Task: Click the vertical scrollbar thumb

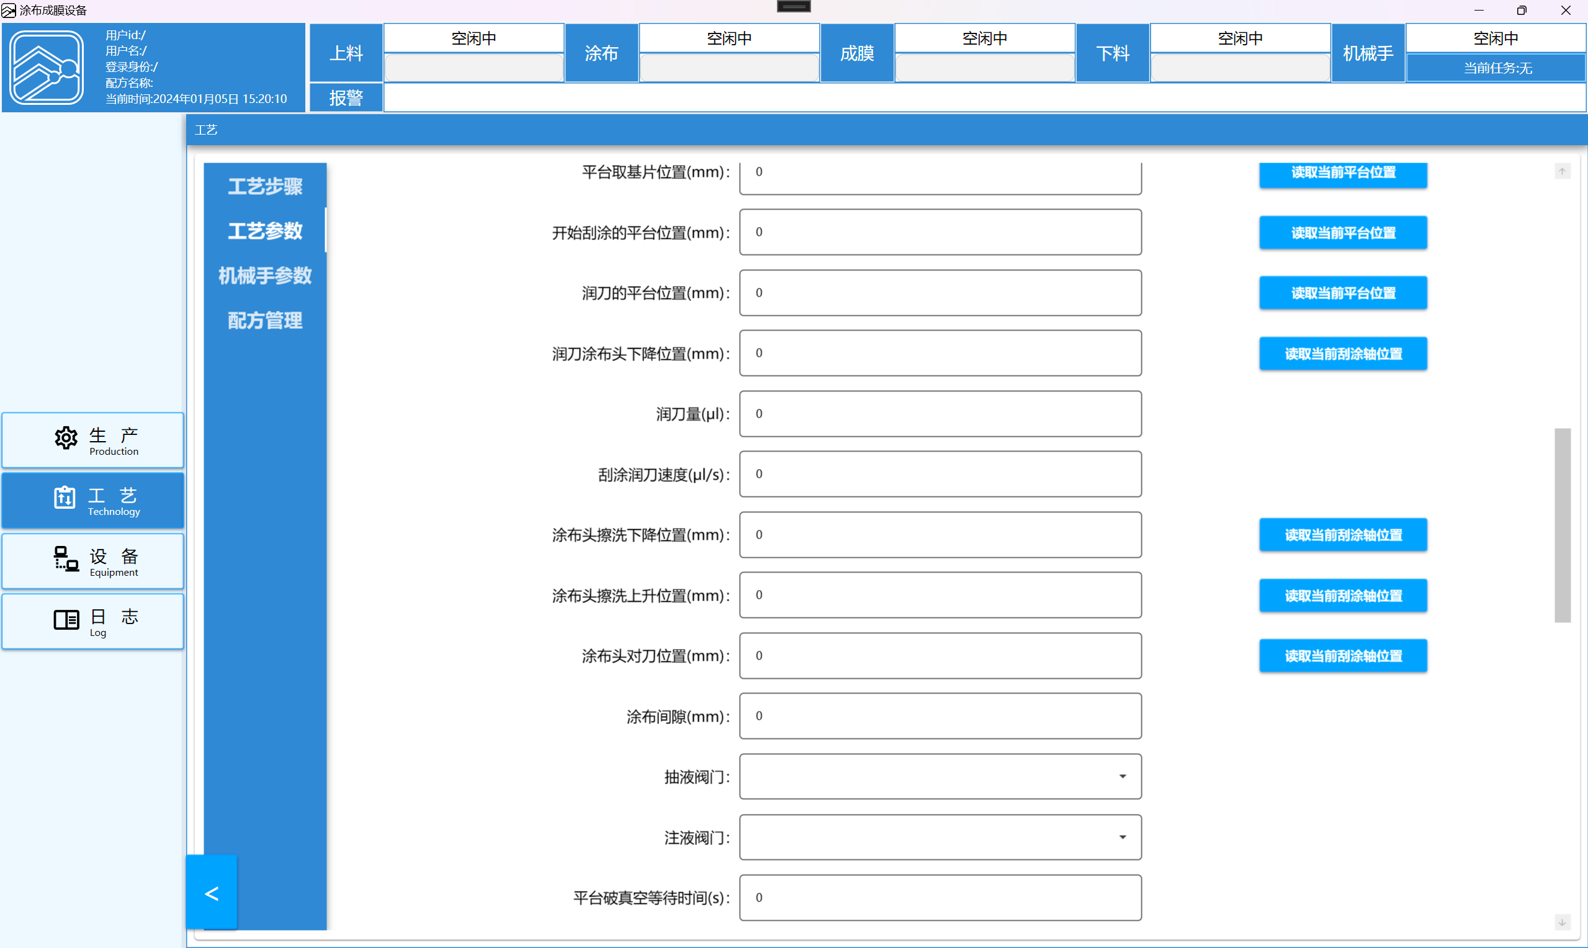Action: pos(1562,525)
